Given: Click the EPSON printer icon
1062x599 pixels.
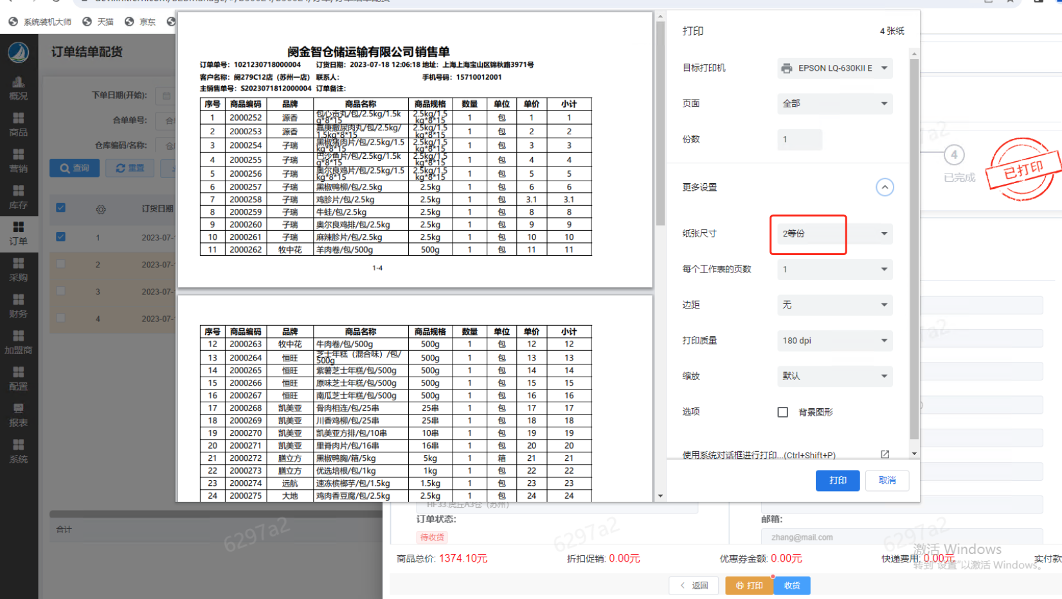Looking at the screenshot, I should [x=786, y=68].
